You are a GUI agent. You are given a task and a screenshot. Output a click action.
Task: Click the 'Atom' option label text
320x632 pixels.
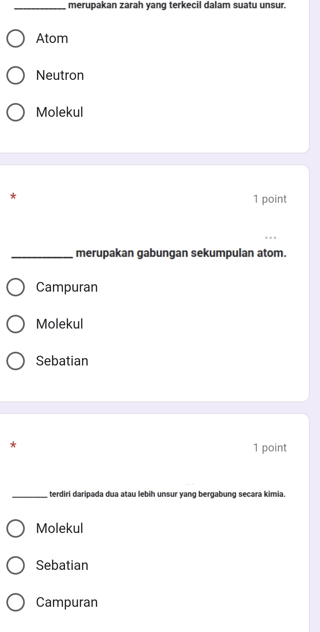(x=52, y=39)
